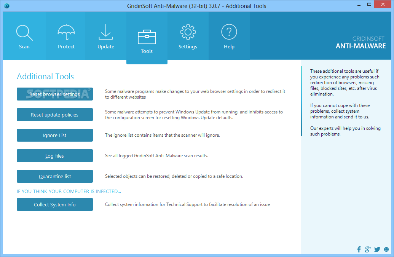Viewport: 394px width, 257px height.
Task: Click the Google Plus icon
Action: tap(368, 249)
